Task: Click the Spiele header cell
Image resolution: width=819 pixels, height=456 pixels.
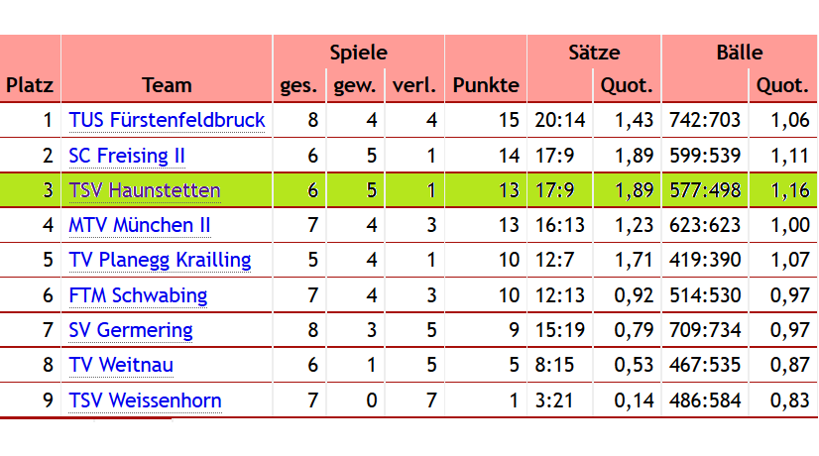Action: pos(358,53)
